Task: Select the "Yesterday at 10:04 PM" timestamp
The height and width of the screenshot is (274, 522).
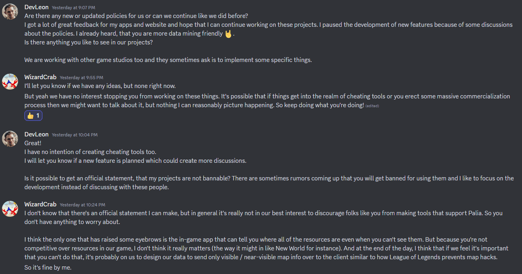Action: (75, 135)
